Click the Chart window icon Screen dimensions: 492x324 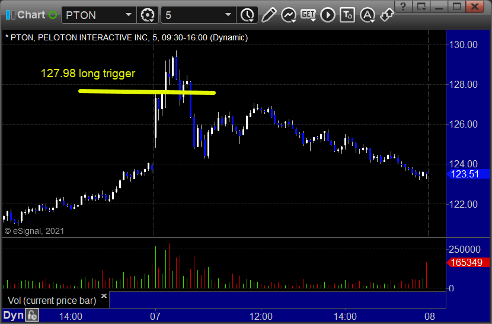tap(10, 15)
